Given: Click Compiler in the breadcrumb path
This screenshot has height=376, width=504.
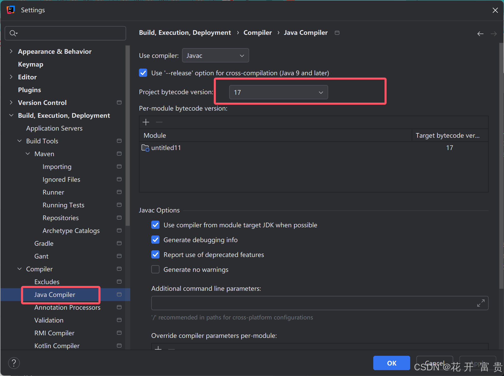Looking at the screenshot, I should 257,33.
